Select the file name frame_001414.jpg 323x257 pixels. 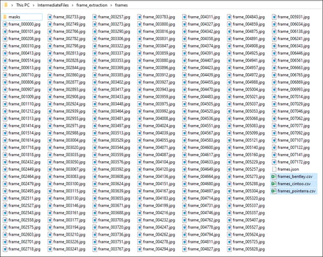[25, 126]
